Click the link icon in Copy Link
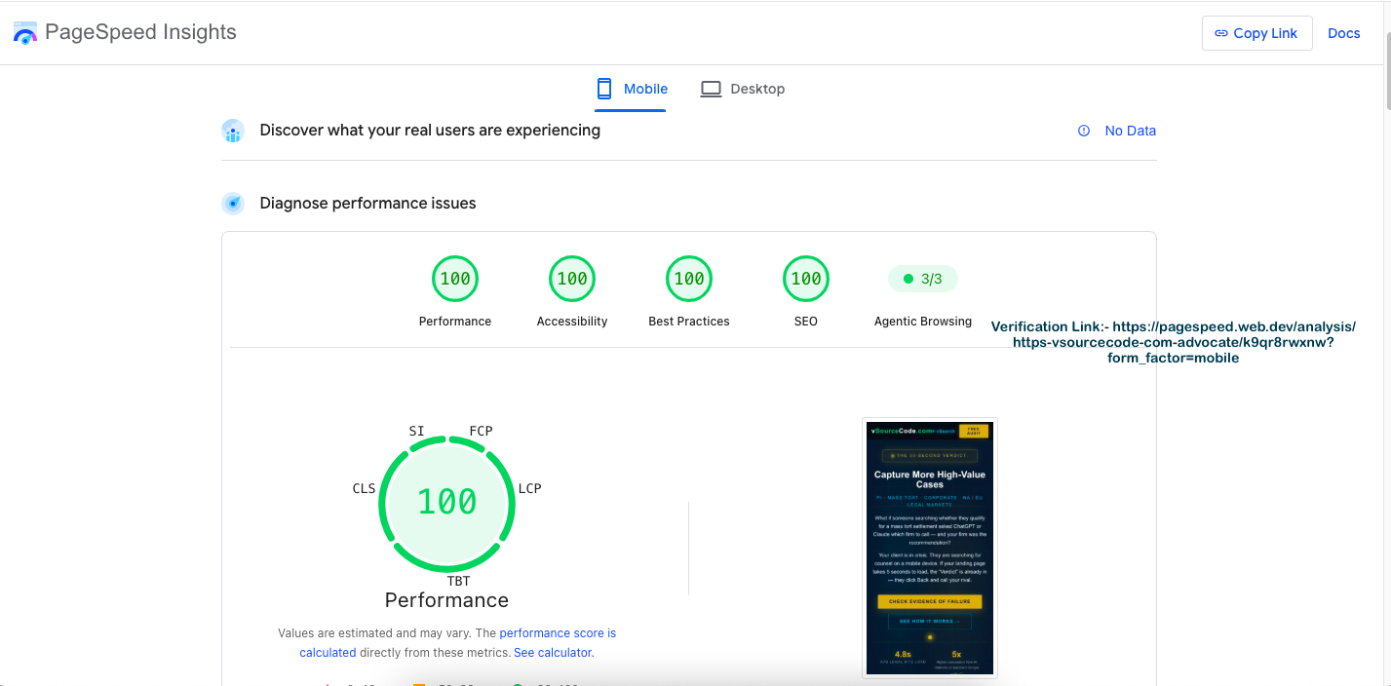 (1220, 33)
